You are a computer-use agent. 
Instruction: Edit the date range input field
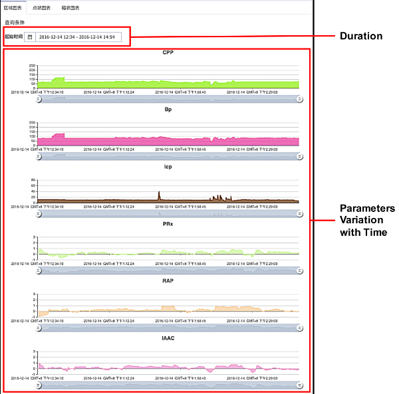78,37
